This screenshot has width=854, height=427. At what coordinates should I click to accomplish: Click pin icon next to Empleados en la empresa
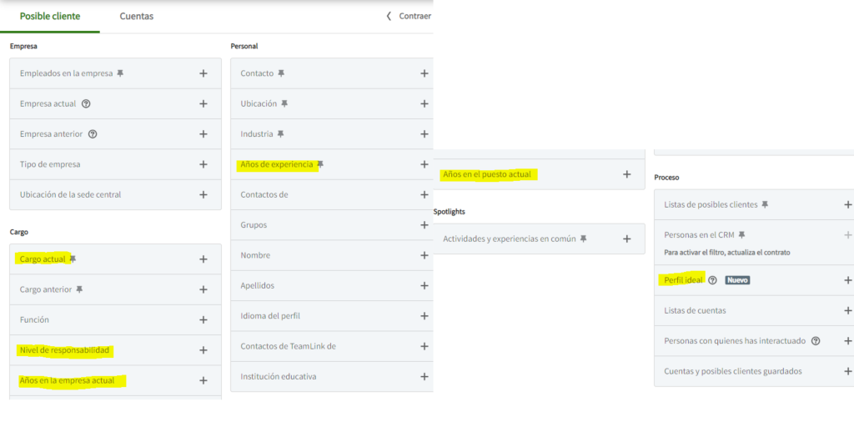pos(120,73)
